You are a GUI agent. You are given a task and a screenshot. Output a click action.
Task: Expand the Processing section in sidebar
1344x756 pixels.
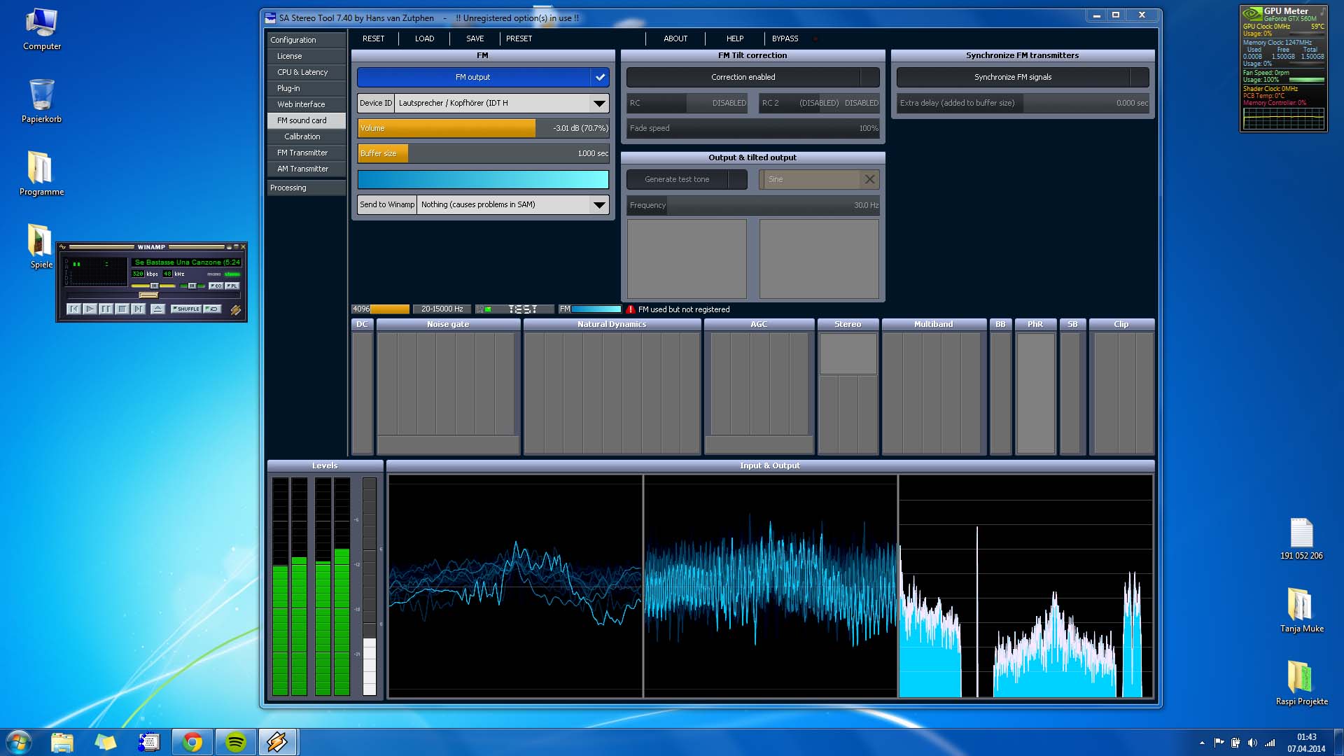pyautogui.click(x=307, y=188)
